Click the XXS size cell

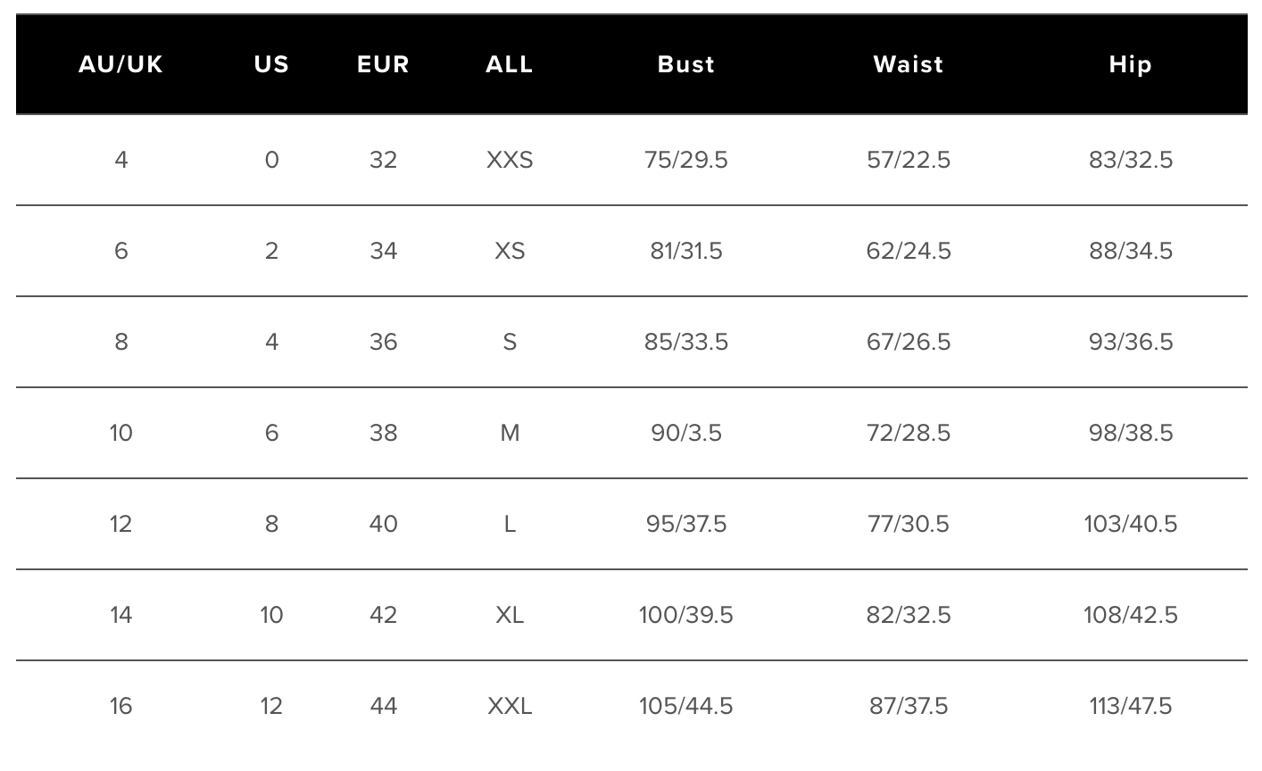[510, 160]
